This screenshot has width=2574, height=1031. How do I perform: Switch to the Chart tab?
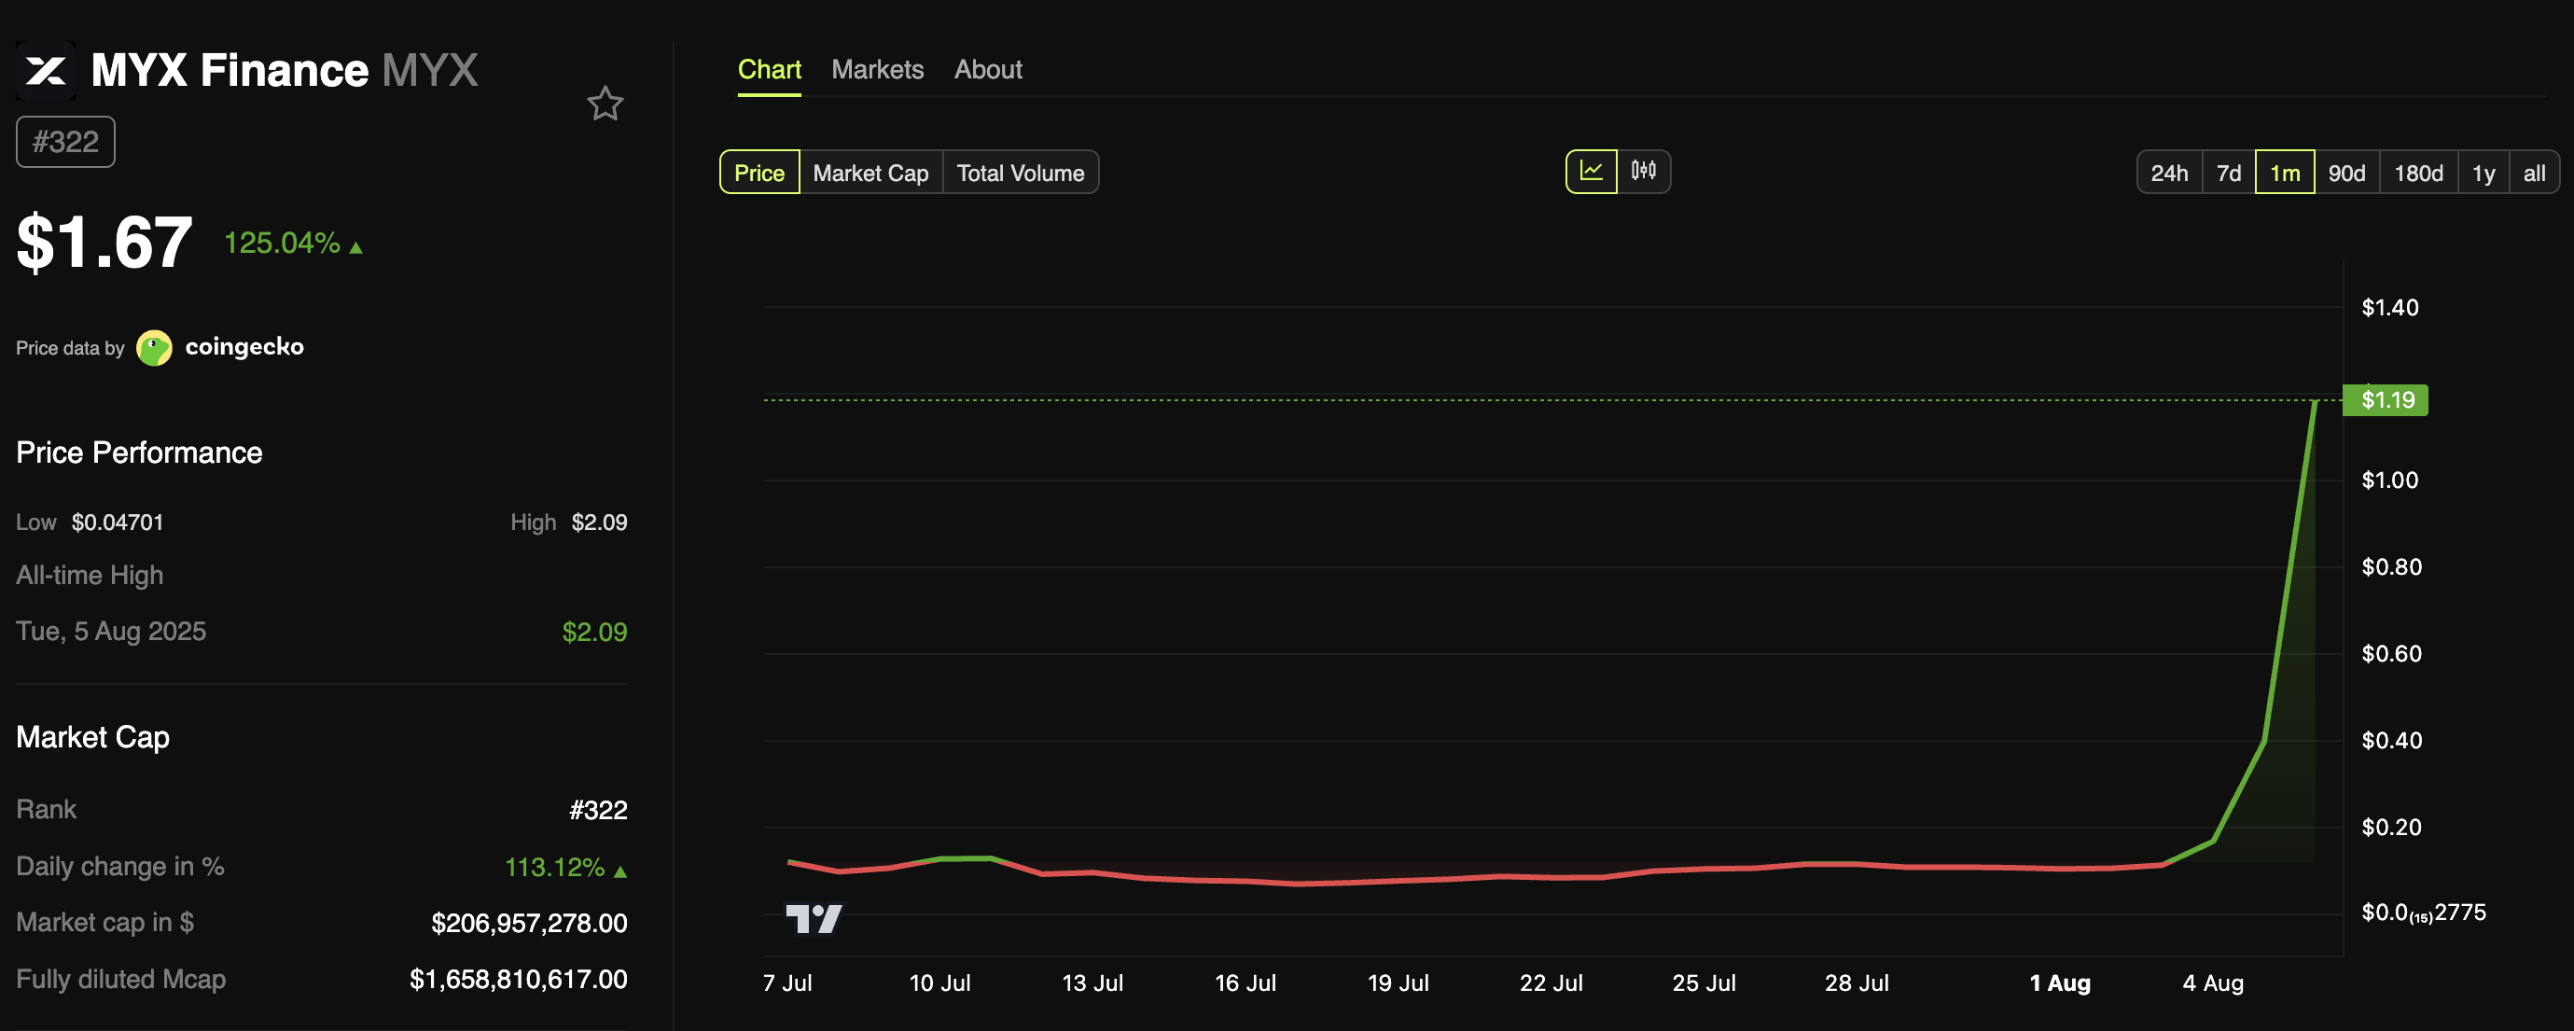coord(769,70)
